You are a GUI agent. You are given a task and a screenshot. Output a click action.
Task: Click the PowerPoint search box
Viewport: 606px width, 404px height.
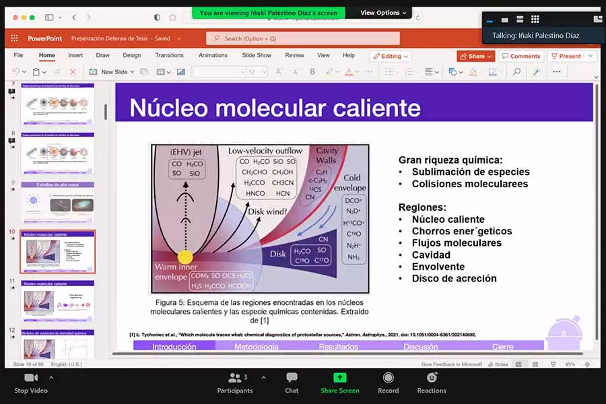coord(303,38)
